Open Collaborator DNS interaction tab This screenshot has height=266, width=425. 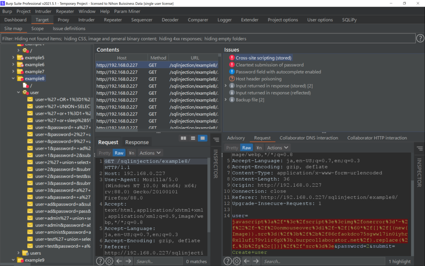[x=309, y=138]
